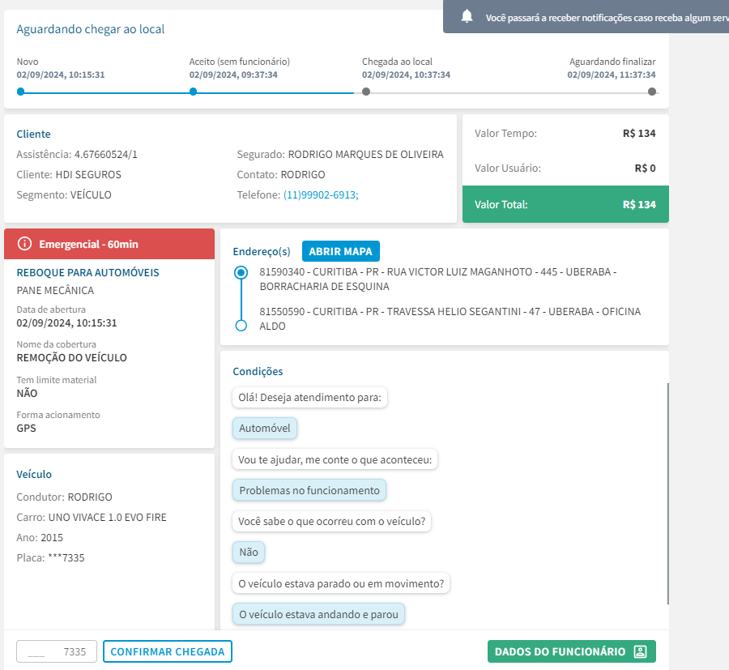This screenshot has height=670, width=729.
Task: Select the origin address marker for Borracharia de Esquina
Action: click(241, 273)
